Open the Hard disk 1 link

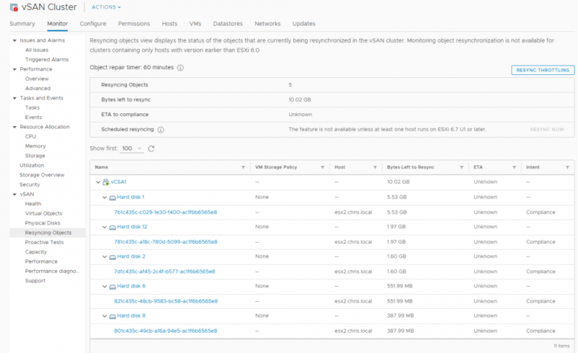click(131, 197)
